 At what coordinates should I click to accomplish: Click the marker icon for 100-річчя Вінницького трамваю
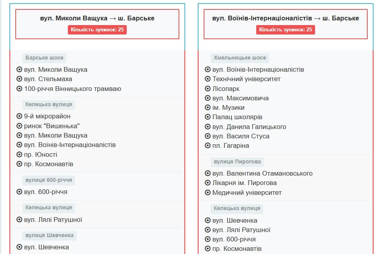pyautogui.click(x=19, y=89)
